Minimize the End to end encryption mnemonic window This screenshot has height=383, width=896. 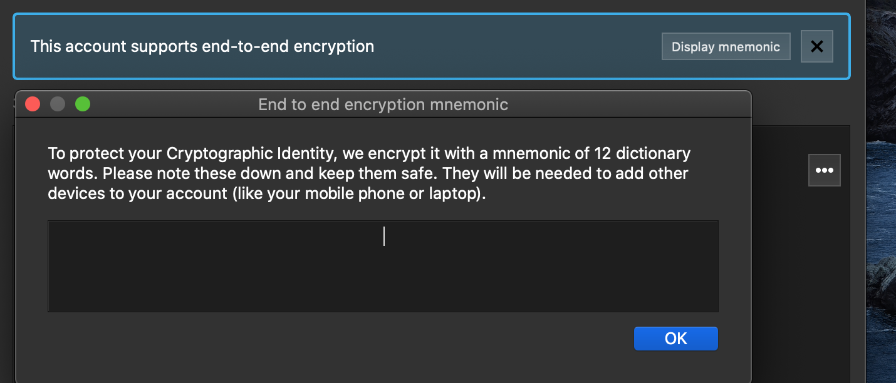[58, 103]
